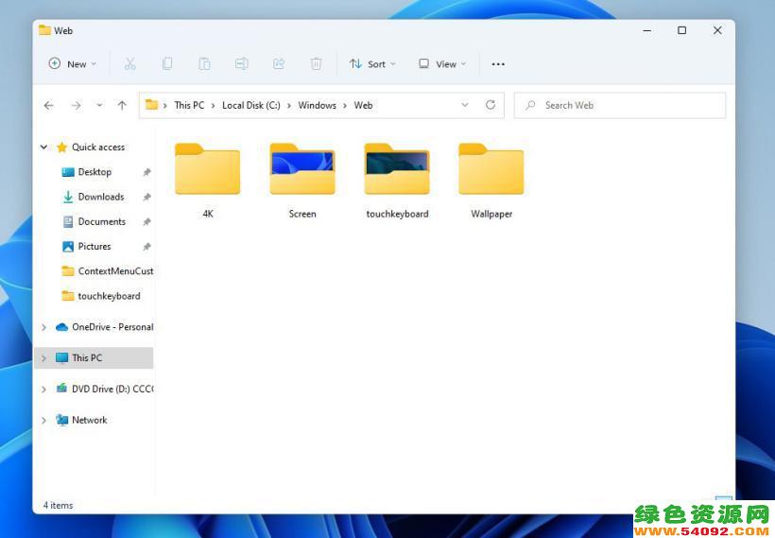
Task: Open the View layout dropdown
Action: coord(442,63)
